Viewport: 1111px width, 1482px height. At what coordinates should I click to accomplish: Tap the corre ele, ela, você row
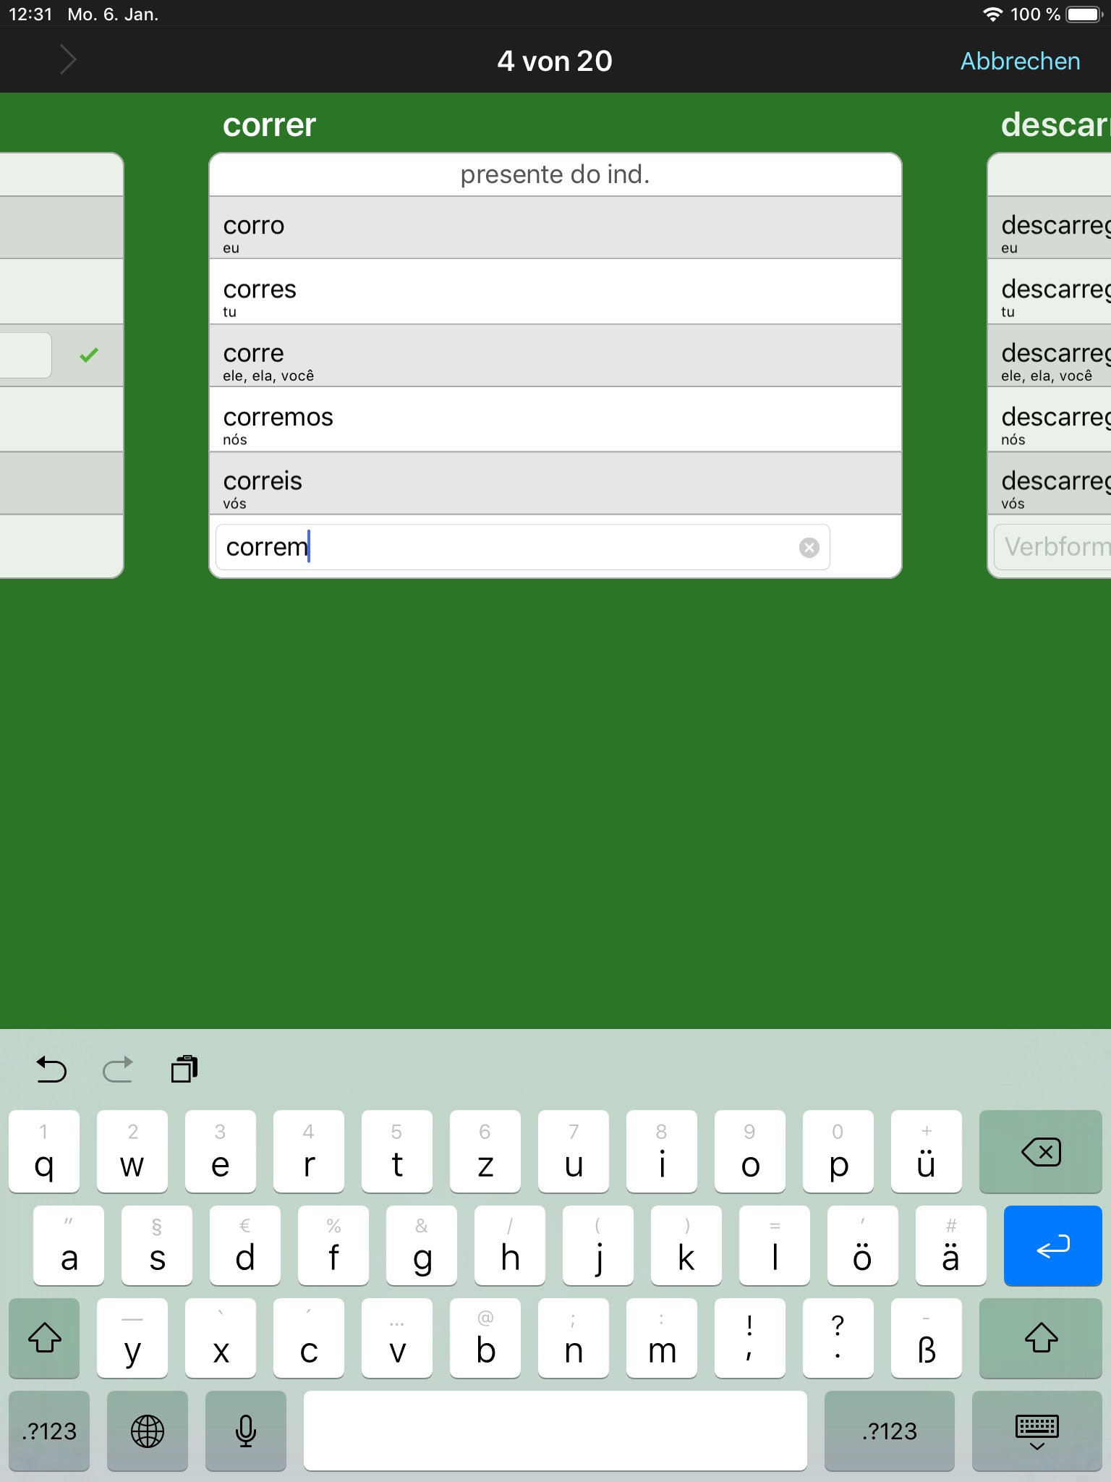tap(555, 355)
